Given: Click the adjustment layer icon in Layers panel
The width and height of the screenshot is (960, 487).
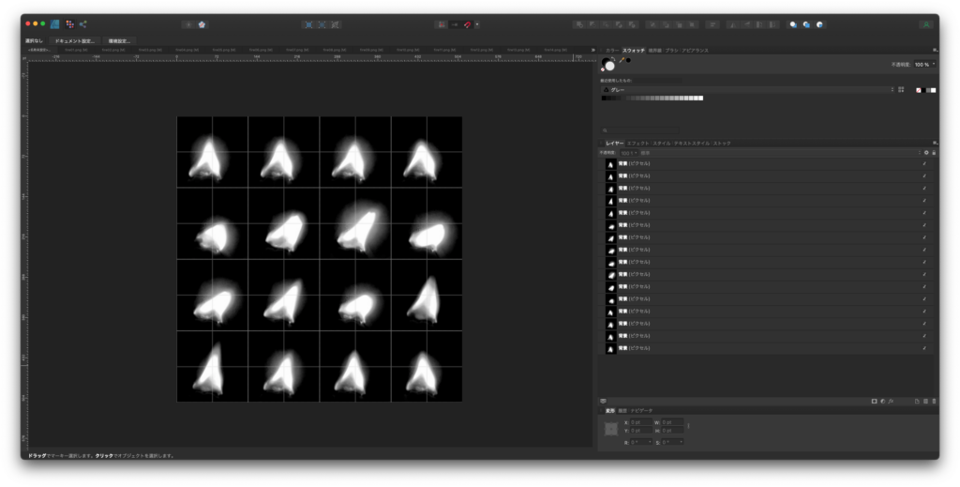Looking at the screenshot, I should click(882, 401).
